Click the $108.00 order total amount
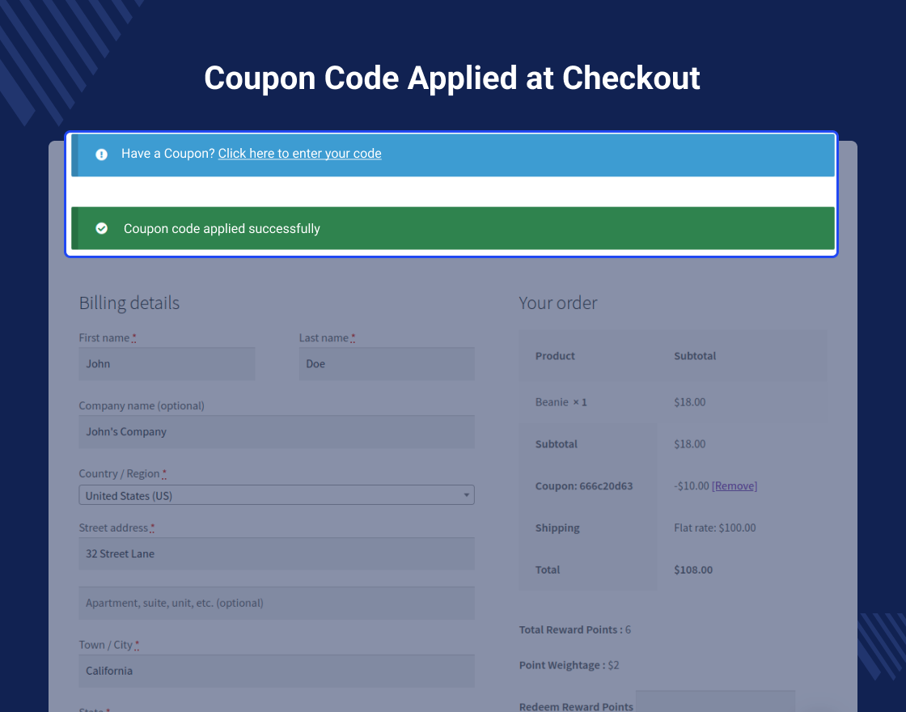The height and width of the screenshot is (712, 906). [x=693, y=570]
